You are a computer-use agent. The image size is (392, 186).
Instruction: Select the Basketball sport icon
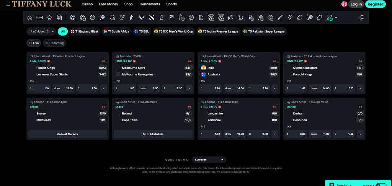[93, 18]
